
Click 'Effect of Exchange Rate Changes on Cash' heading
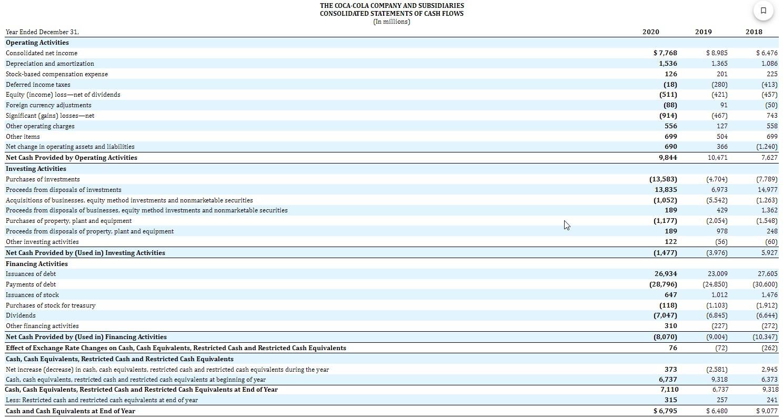pyautogui.click(x=176, y=348)
